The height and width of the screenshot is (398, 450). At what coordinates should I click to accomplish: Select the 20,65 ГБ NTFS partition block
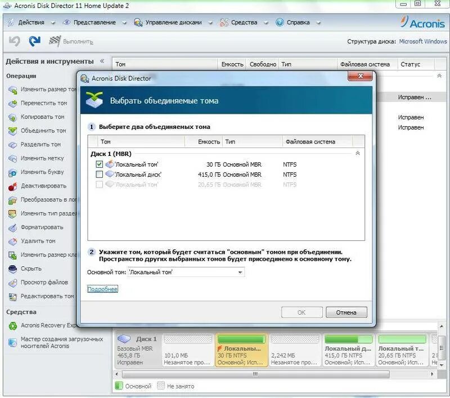[x=402, y=350]
